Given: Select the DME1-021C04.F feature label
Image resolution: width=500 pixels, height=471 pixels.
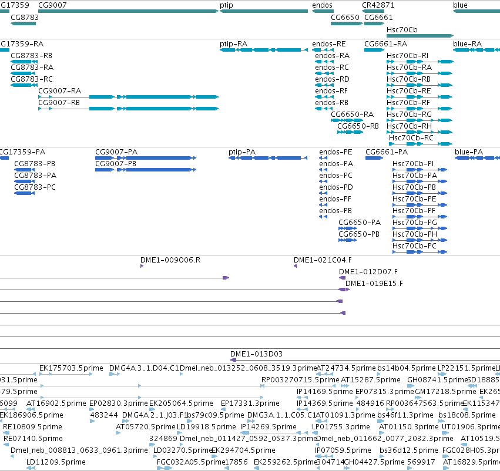Looking at the screenshot, I should pos(323,260).
